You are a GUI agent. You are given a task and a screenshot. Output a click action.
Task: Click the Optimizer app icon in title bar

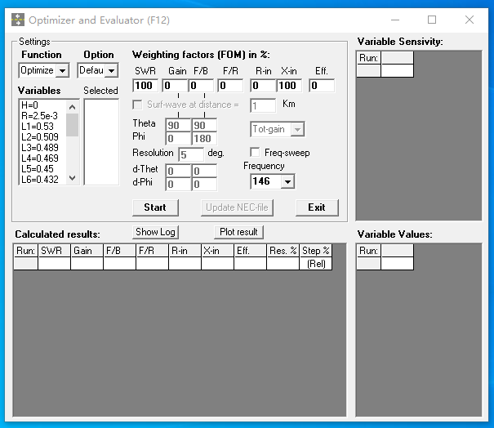coord(17,20)
